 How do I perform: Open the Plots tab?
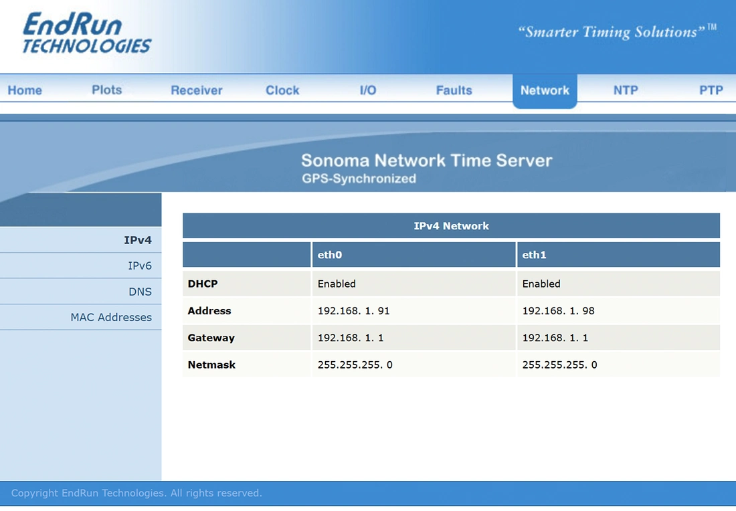point(106,90)
